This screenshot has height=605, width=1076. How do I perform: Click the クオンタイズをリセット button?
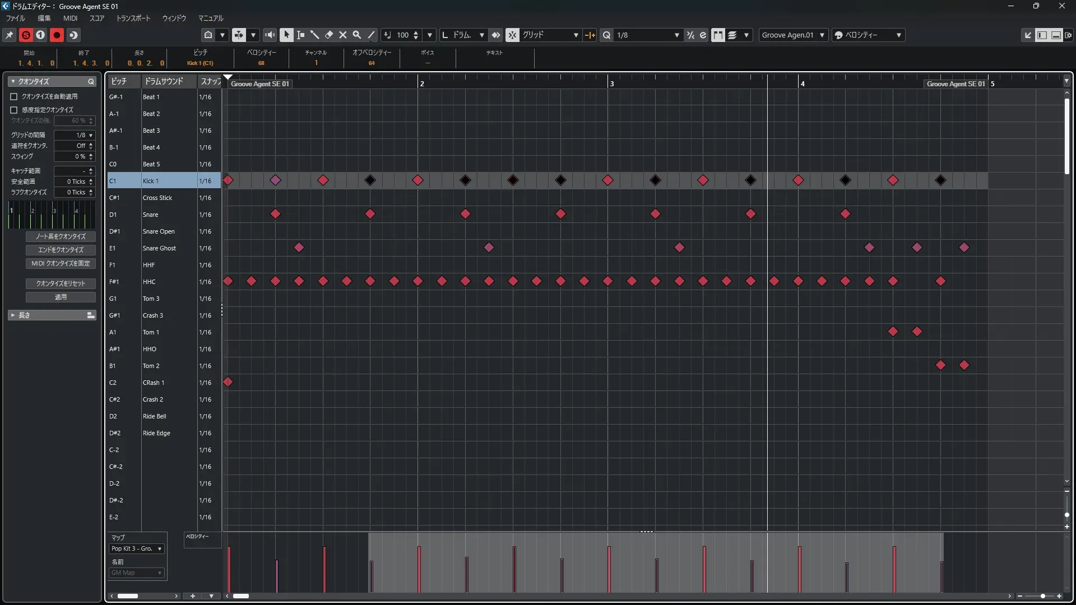click(61, 283)
